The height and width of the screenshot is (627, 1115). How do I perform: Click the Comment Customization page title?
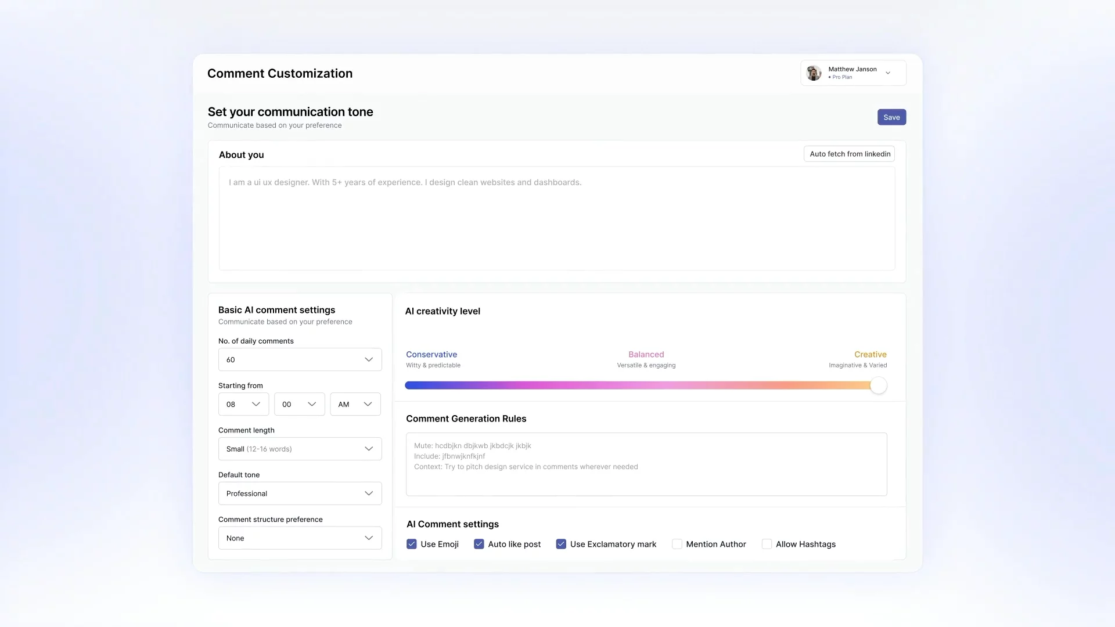280,73
